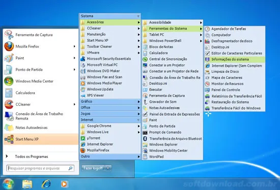Launch Windows Media Player icon in Sistema menu

pyautogui.click(x=83, y=84)
